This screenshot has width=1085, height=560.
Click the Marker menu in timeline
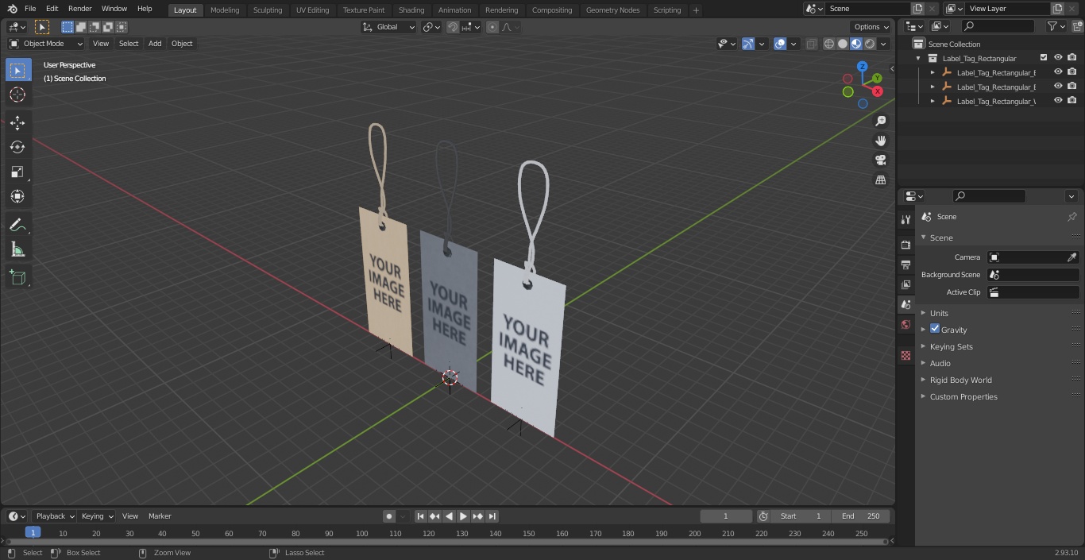coord(160,516)
